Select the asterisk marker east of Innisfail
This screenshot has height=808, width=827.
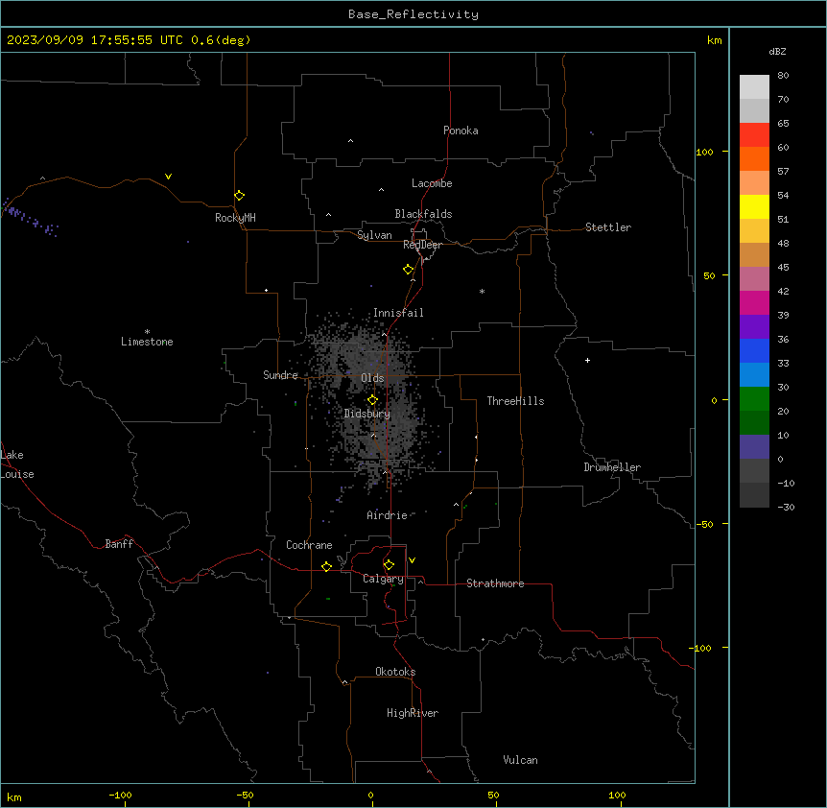pyautogui.click(x=482, y=291)
